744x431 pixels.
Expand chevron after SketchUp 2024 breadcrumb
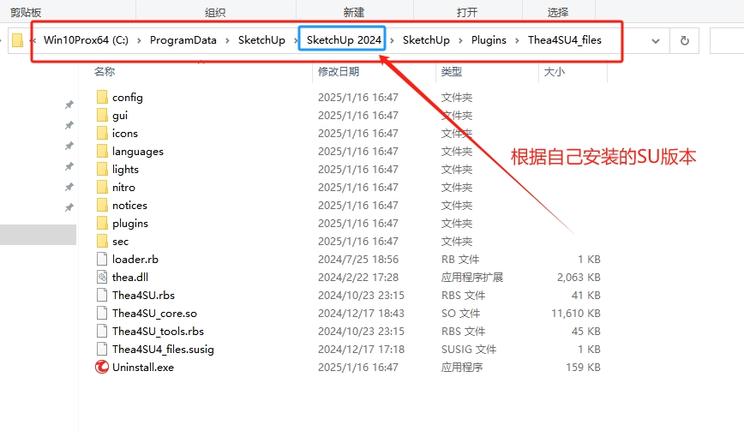[x=392, y=41]
